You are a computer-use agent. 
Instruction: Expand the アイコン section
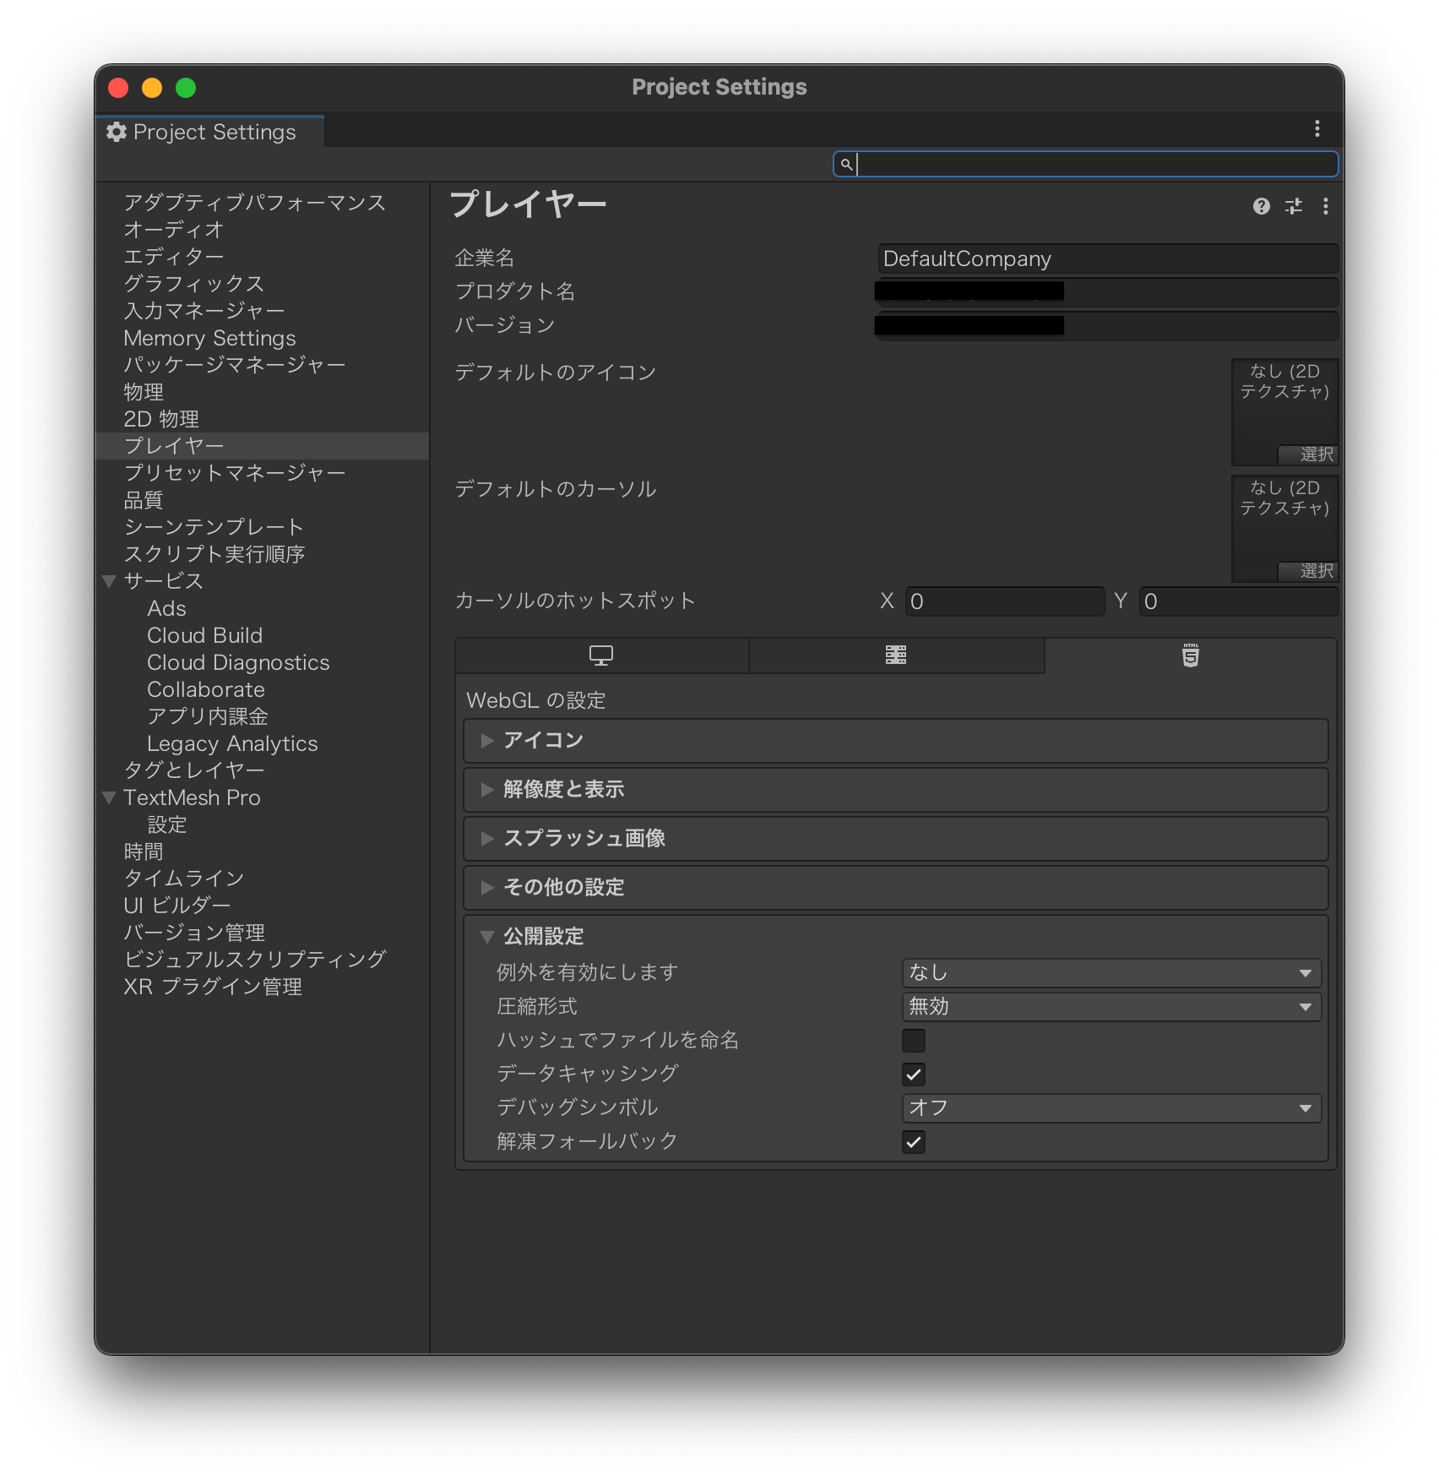pyautogui.click(x=896, y=741)
